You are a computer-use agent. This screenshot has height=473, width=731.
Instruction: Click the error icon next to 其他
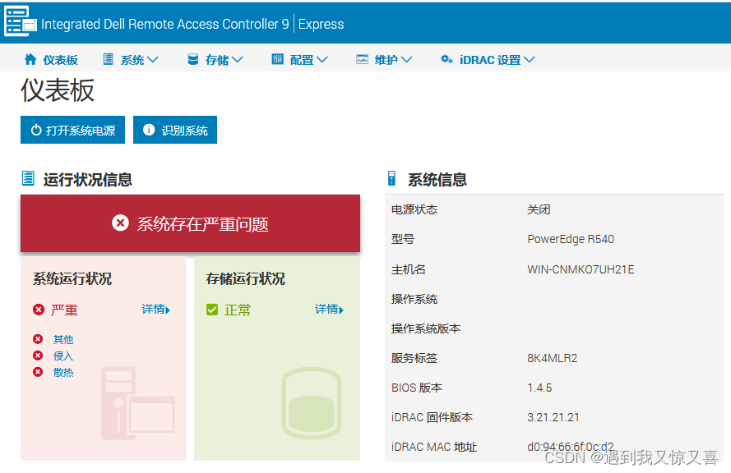pos(38,339)
